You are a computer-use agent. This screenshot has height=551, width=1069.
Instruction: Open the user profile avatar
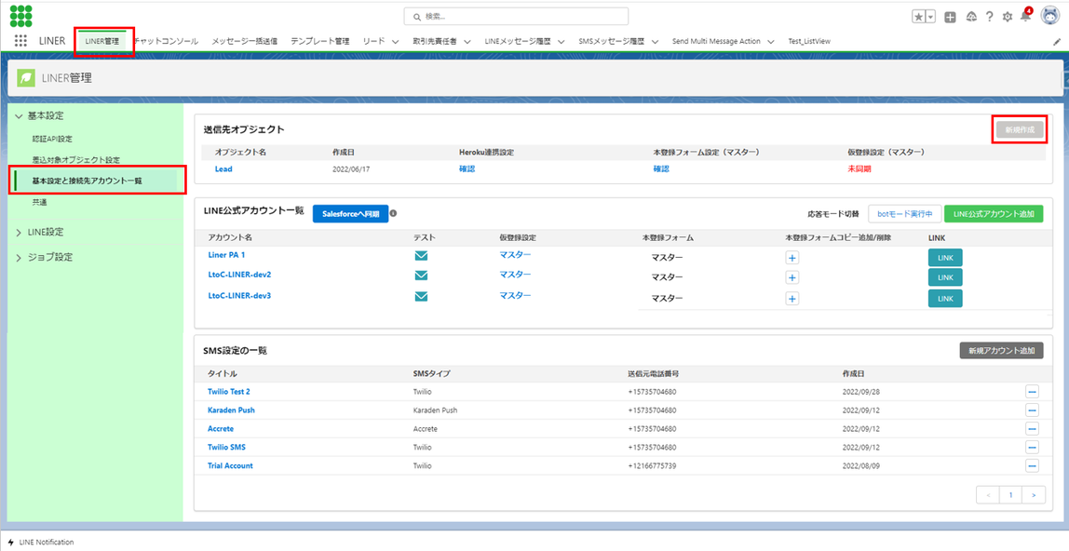point(1050,16)
